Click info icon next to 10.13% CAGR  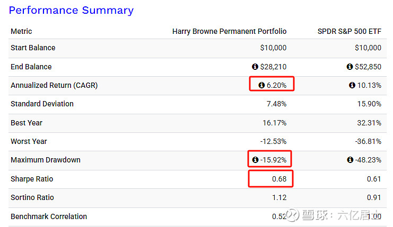(x=352, y=85)
